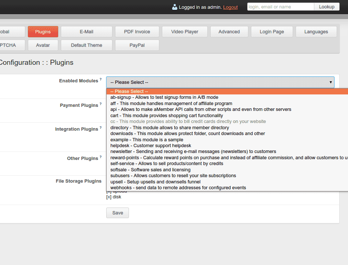Switch to the Plugins tab
The image size is (348, 265).
(x=43, y=32)
